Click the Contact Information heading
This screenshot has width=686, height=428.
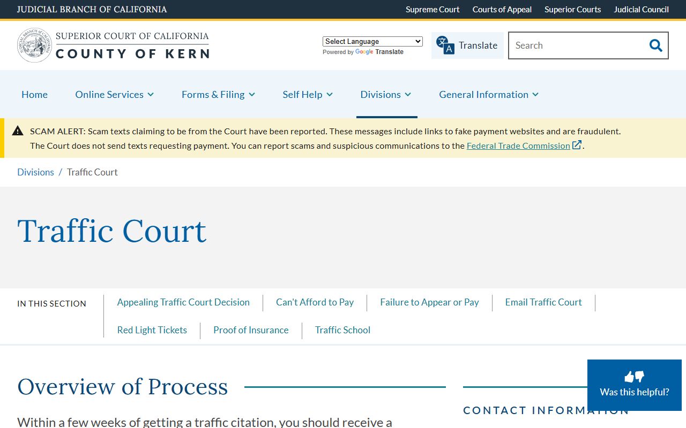546,410
